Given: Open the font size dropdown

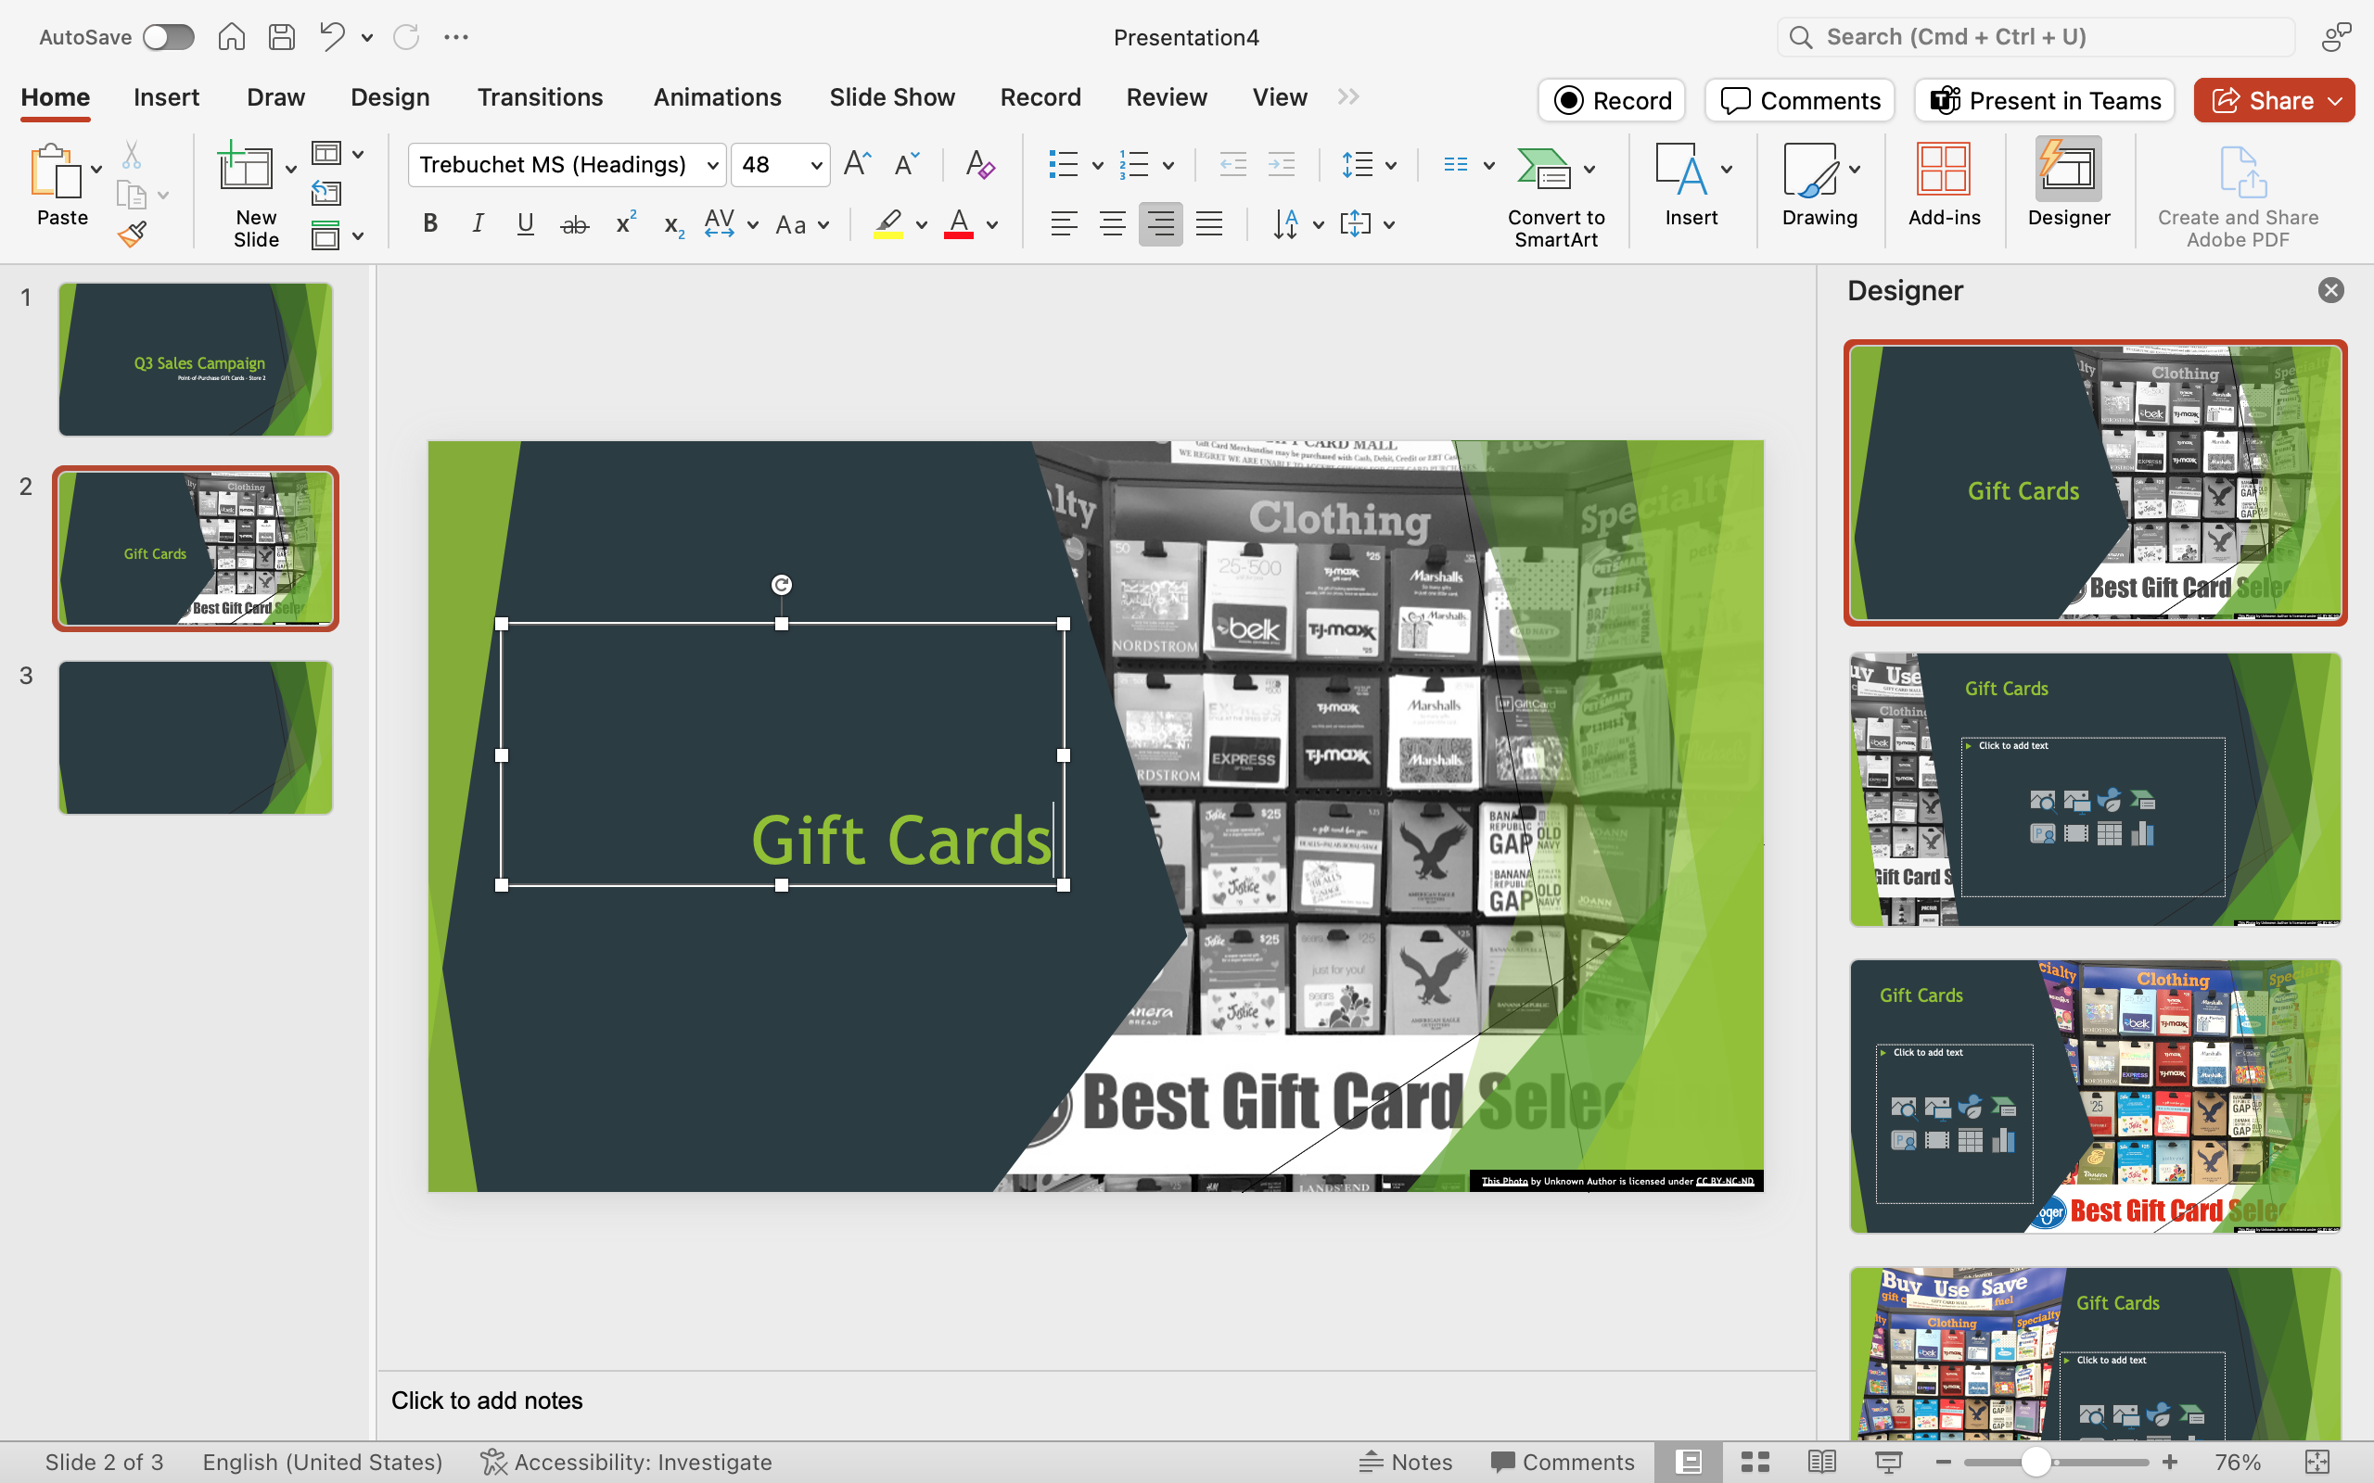Looking at the screenshot, I should point(815,165).
